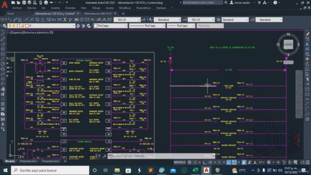Toggle annotation visibility in status bar
This screenshot has height=175, width=311.
click(244, 162)
